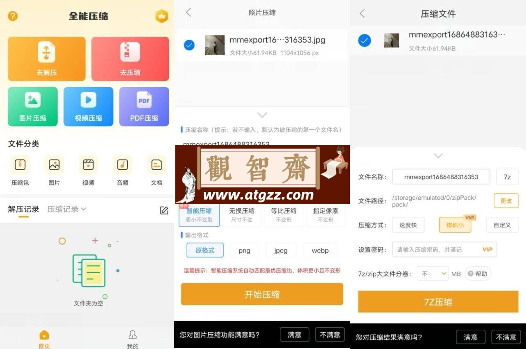
Task: Switch to the 我的 profile tab
Action: click(x=132, y=340)
